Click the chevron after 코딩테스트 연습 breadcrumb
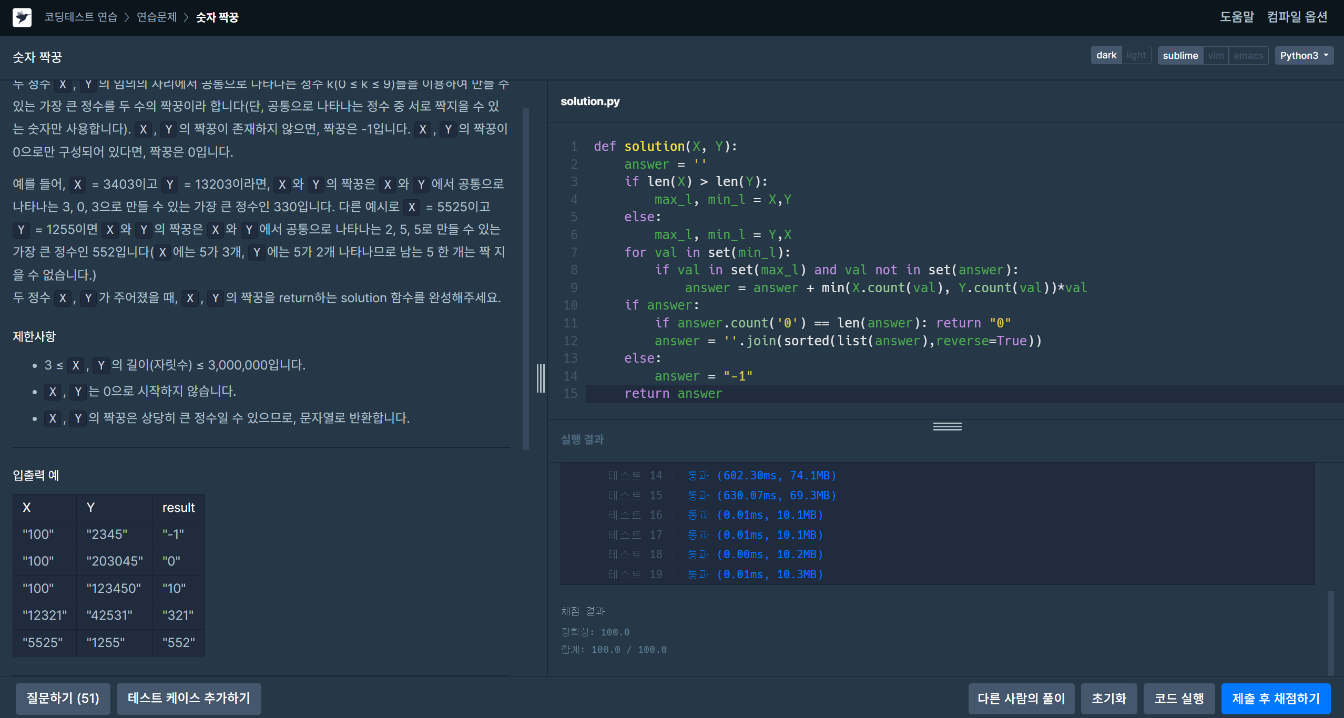The height and width of the screenshot is (718, 1344). 127,17
